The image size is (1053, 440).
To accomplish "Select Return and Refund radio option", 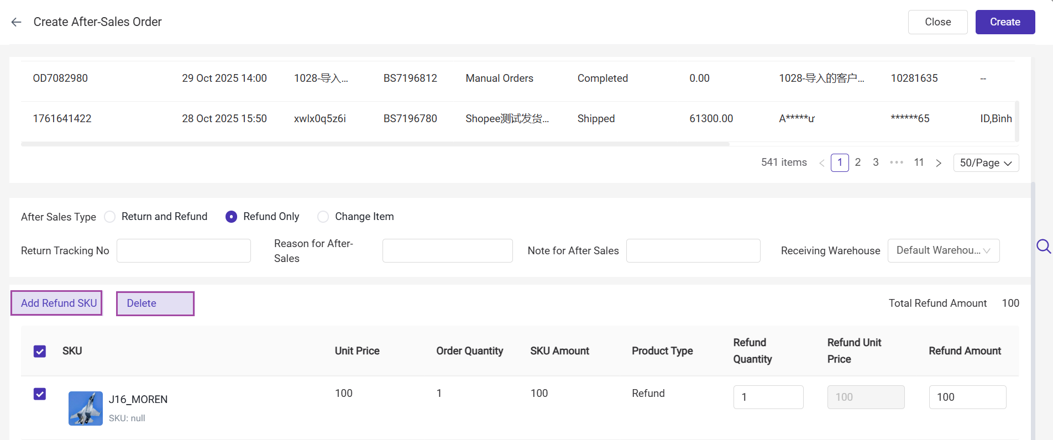I will (110, 217).
